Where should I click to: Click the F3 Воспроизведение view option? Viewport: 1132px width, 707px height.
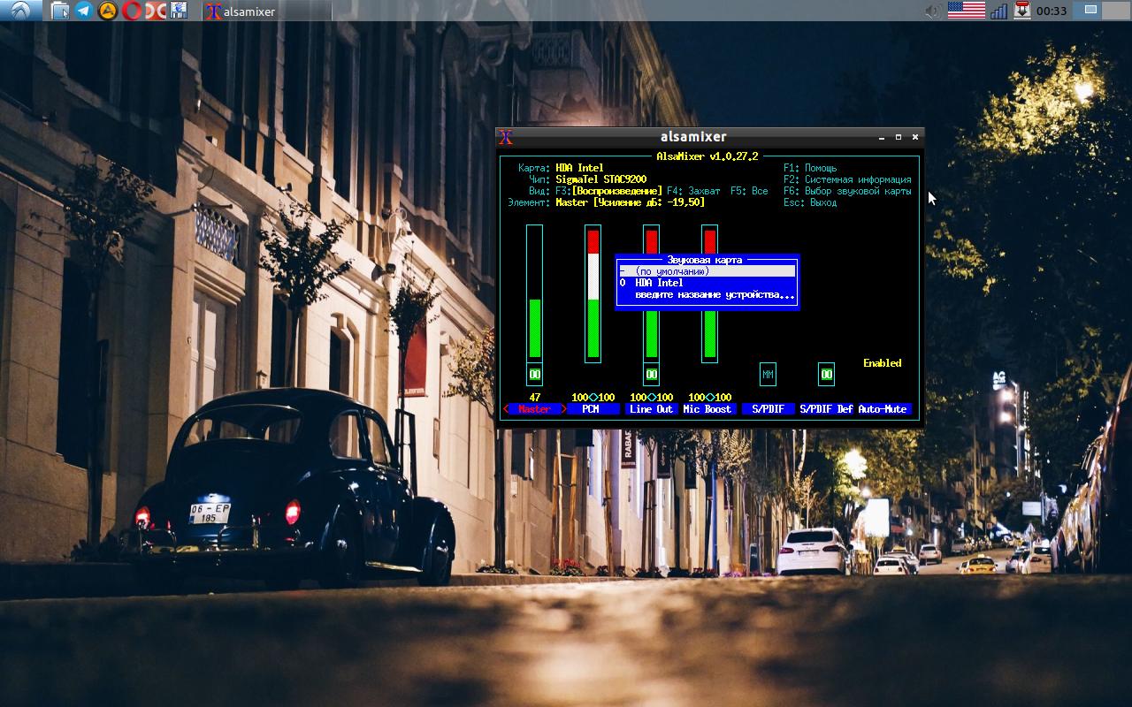pyautogui.click(x=608, y=191)
